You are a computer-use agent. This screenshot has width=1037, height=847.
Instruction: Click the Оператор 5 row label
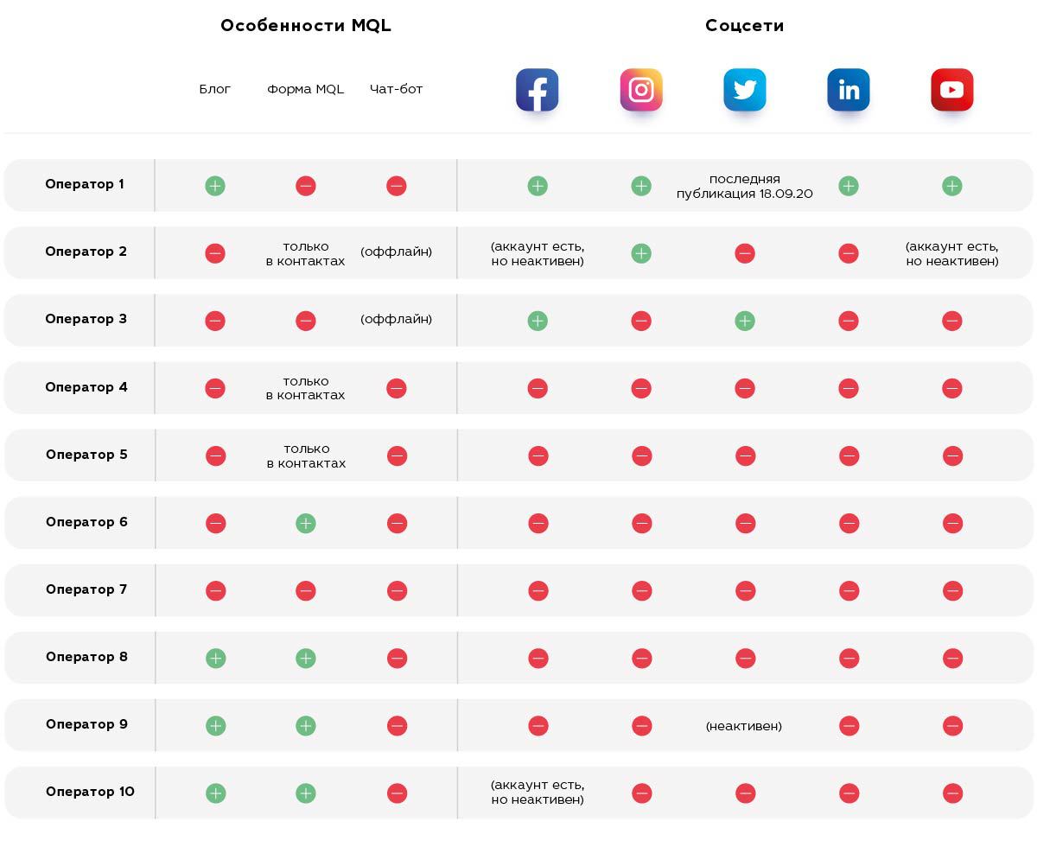[x=86, y=455]
